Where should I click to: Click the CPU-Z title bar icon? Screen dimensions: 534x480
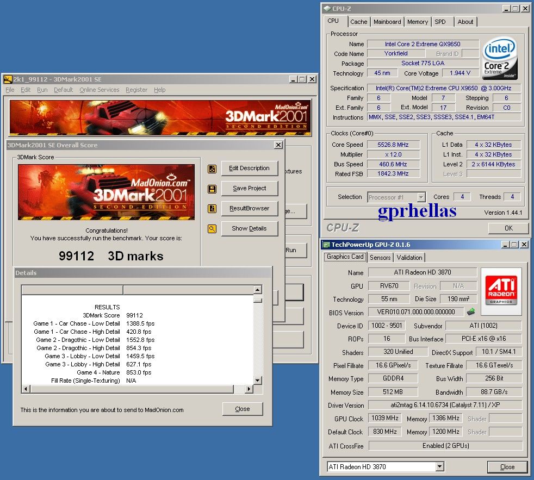tap(327, 9)
